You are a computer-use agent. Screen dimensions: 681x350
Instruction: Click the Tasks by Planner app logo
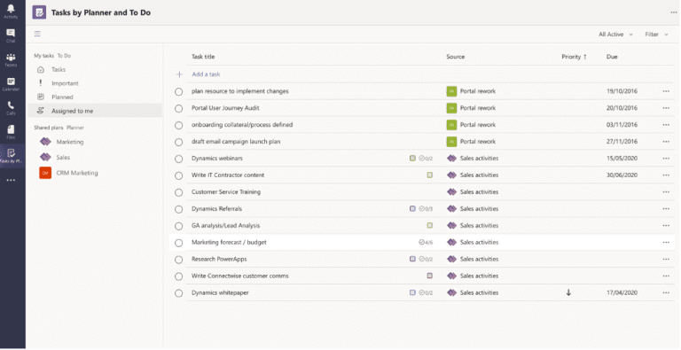[x=39, y=12]
